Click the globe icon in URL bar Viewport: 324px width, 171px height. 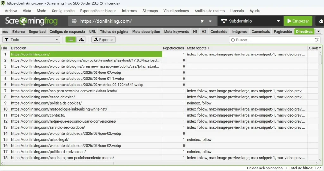(74, 21)
